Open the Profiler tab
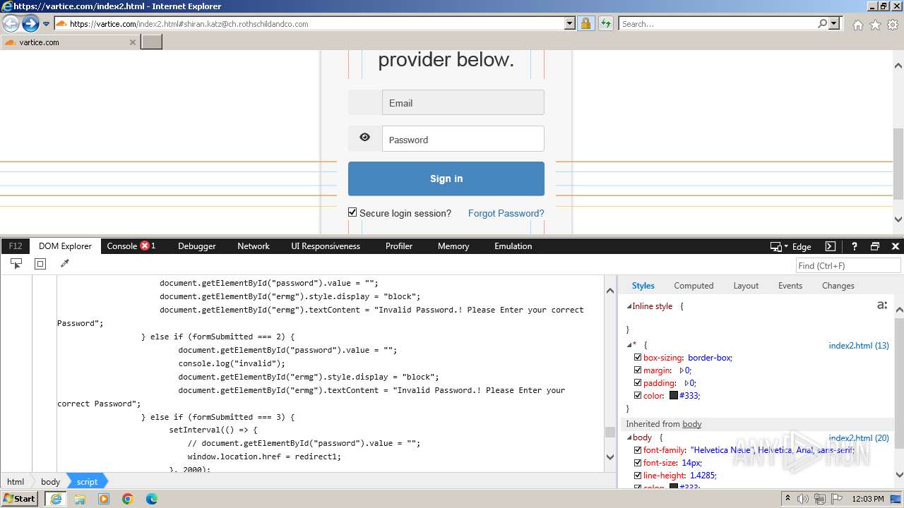Screen dimensions: 904x508 tap(399, 246)
